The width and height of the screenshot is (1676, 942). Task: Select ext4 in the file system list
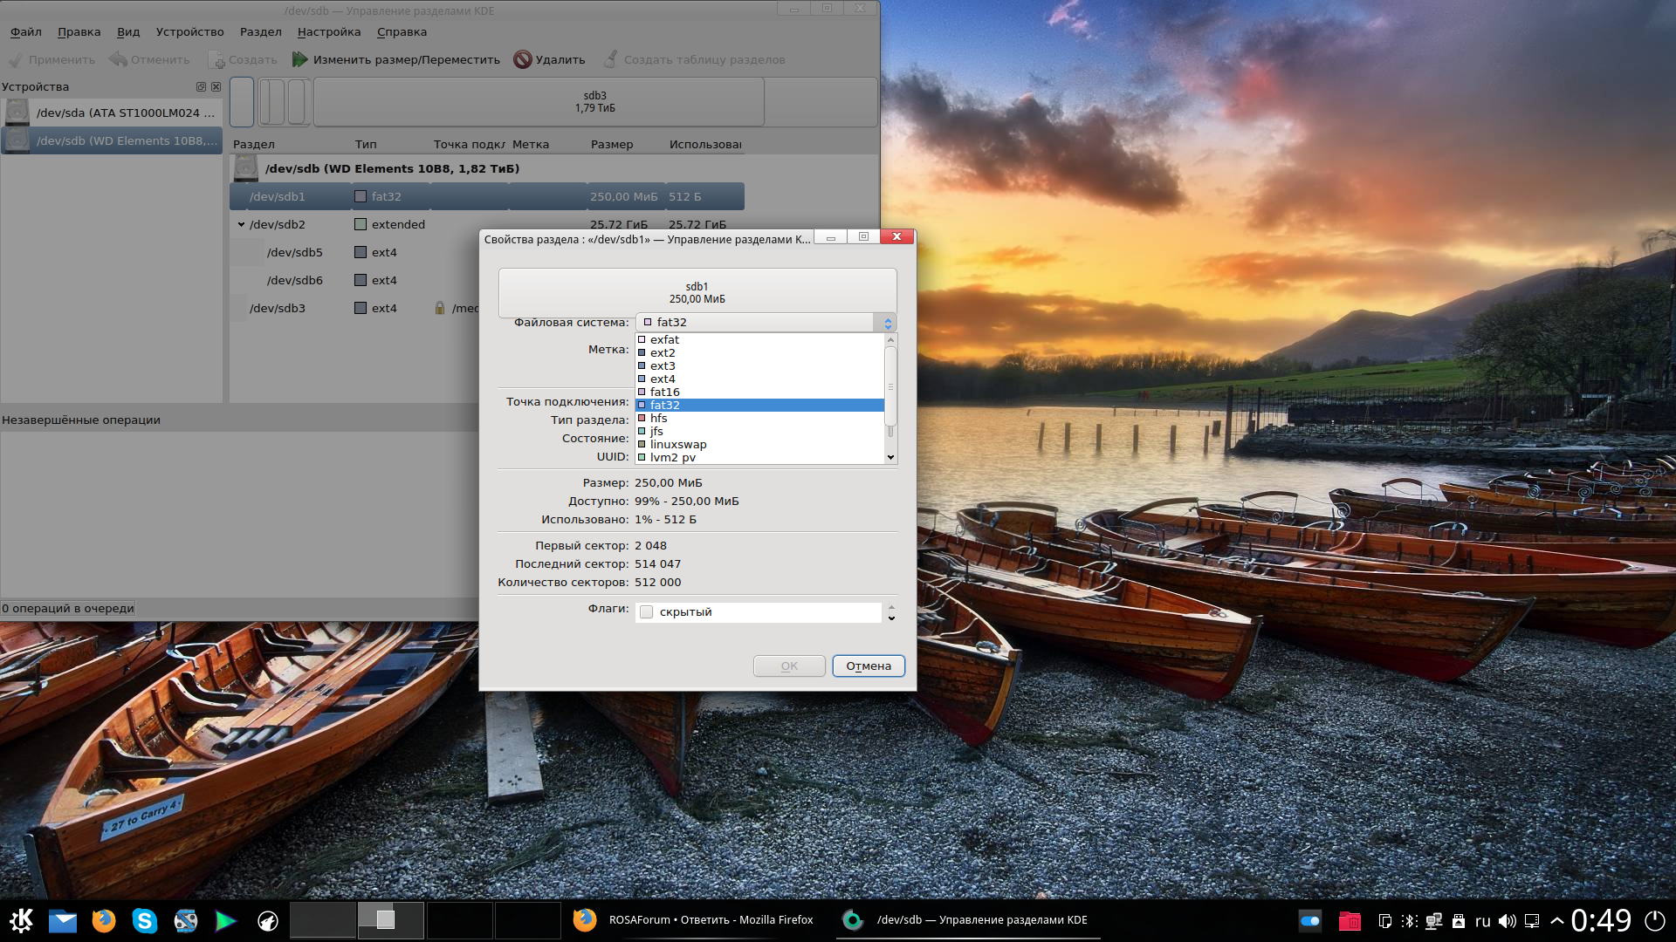(663, 379)
